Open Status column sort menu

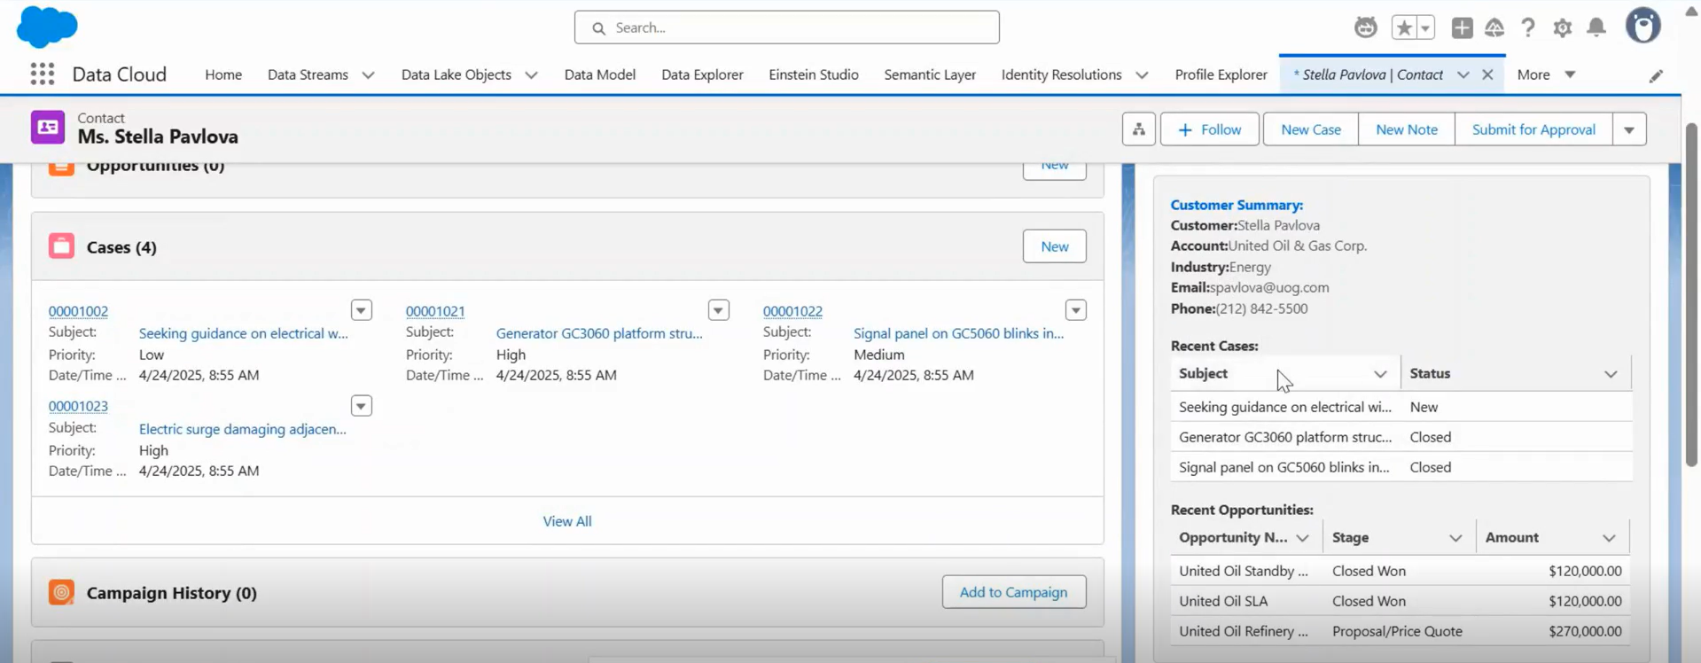tap(1610, 374)
